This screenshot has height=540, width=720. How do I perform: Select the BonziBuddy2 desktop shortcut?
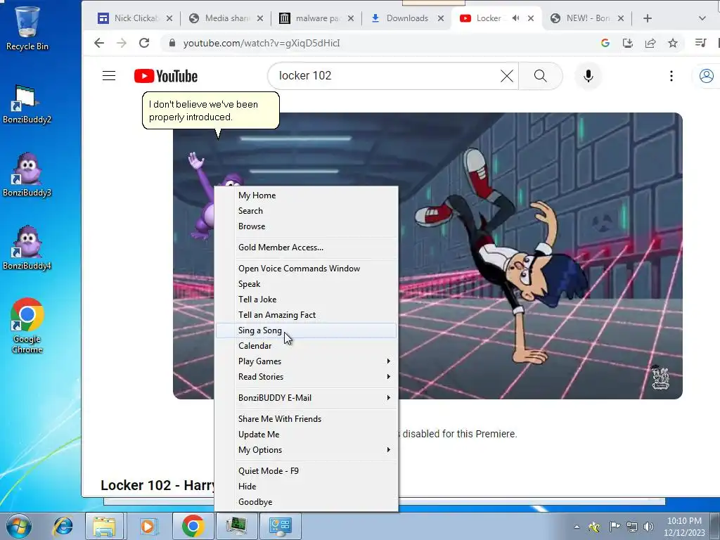pos(27,104)
